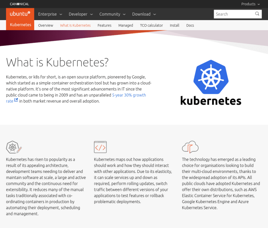Image resolution: width=268 pixels, height=228 pixels.
Task: Click the Kubernetes section label
Action: click(20, 25)
